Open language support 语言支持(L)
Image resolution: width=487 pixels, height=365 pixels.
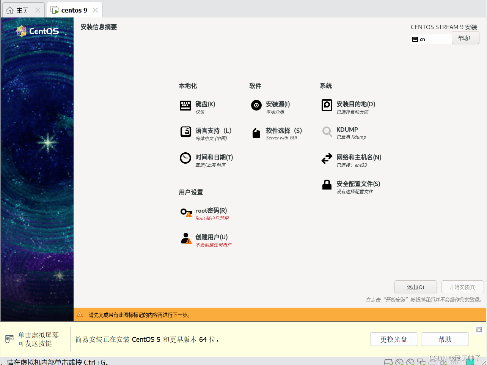(x=206, y=134)
